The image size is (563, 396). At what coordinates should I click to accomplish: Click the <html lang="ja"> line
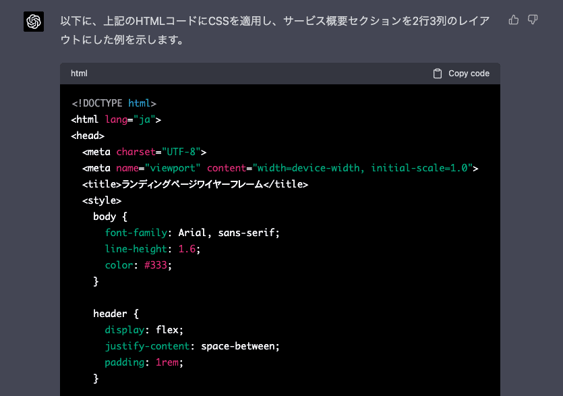tap(116, 119)
